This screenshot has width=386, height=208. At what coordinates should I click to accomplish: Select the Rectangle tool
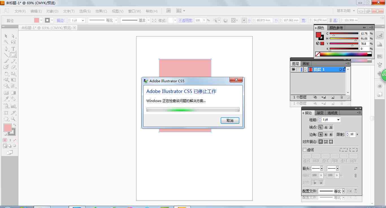[13, 55]
